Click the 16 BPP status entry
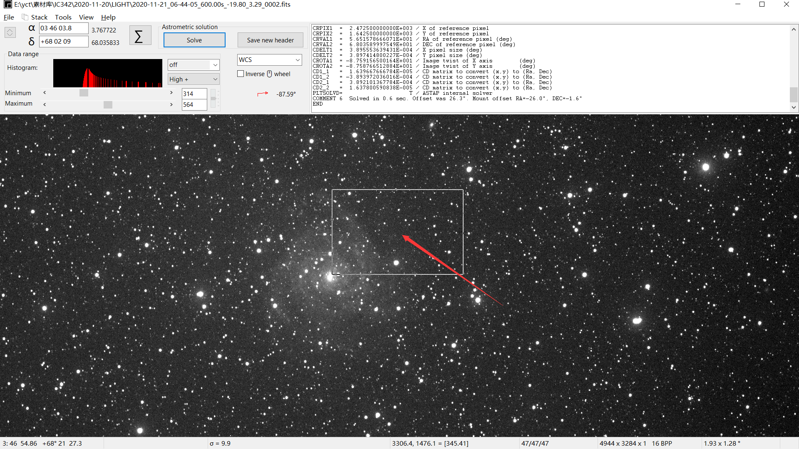 coord(662,443)
